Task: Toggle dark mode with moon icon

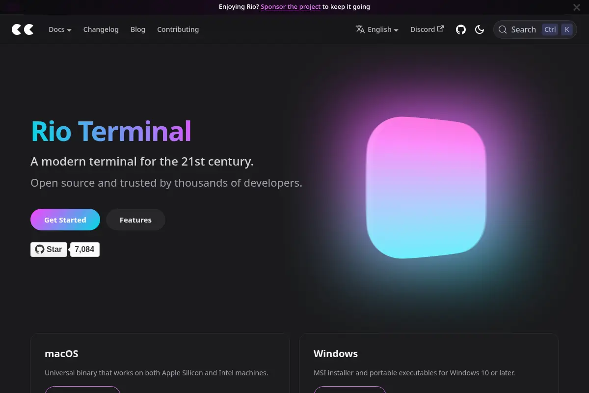Action: (480, 29)
